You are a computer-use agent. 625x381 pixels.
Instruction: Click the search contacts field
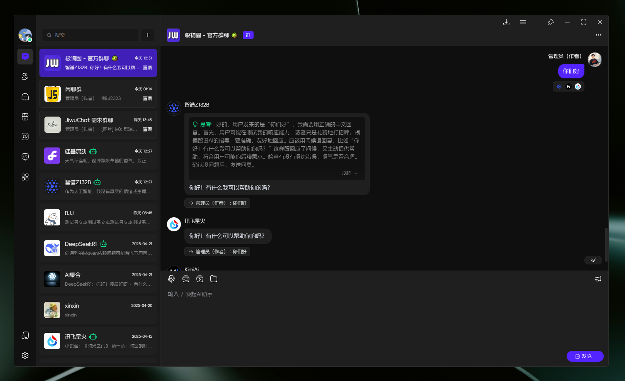[x=90, y=35]
